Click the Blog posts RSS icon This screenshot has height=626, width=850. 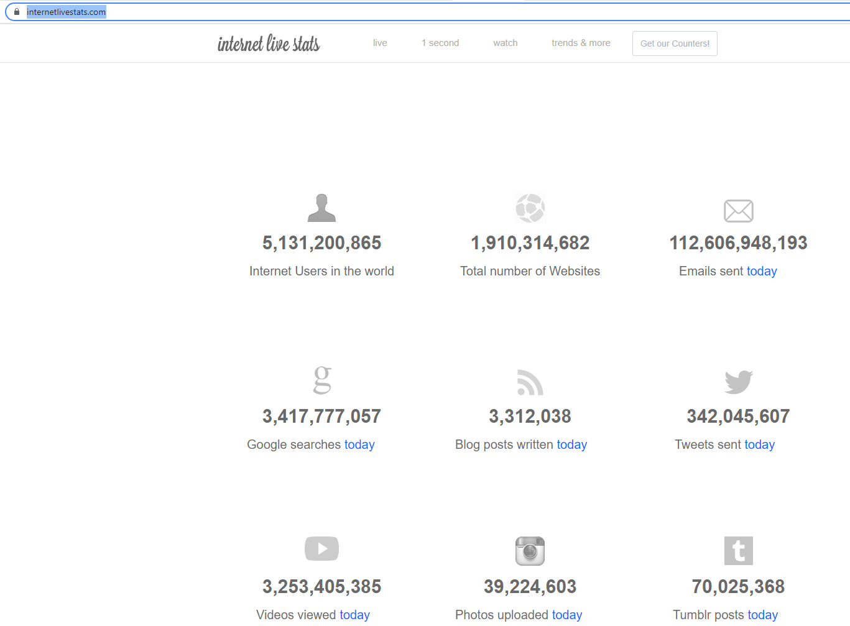(x=530, y=382)
